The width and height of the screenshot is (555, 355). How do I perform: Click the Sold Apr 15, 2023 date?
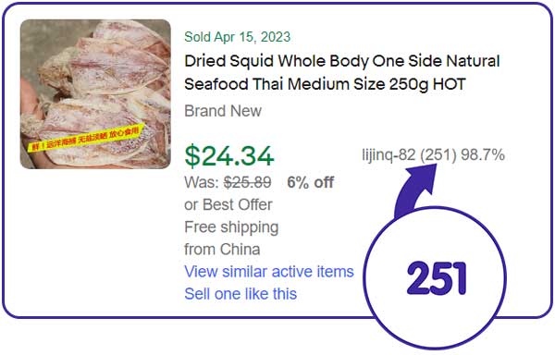pos(237,37)
